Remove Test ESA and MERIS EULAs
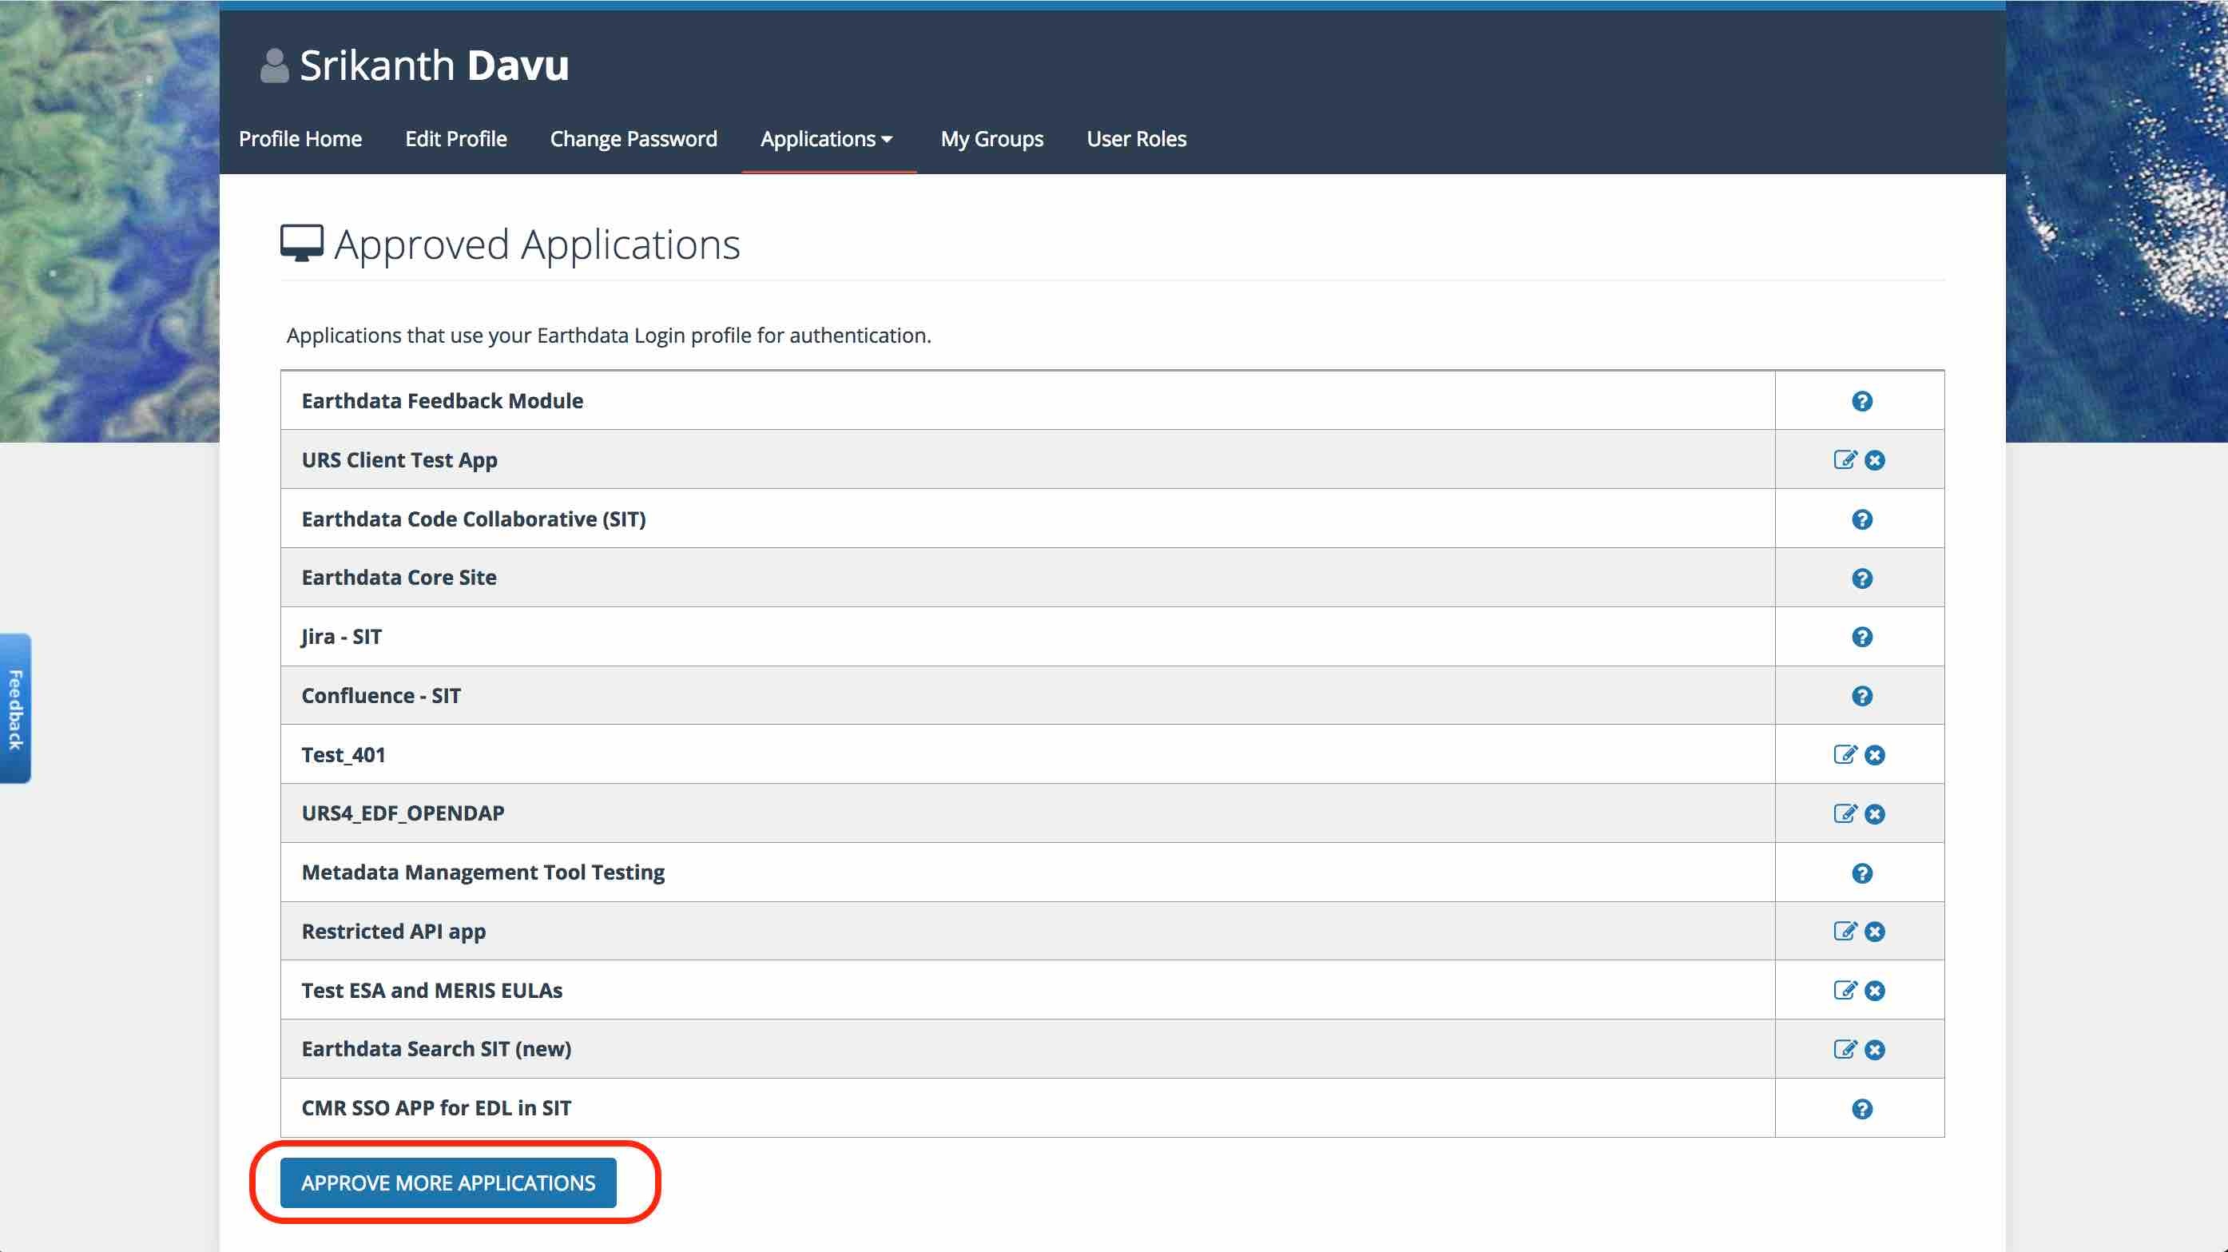The width and height of the screenshot is (2228, 1252). [1874, 990]
